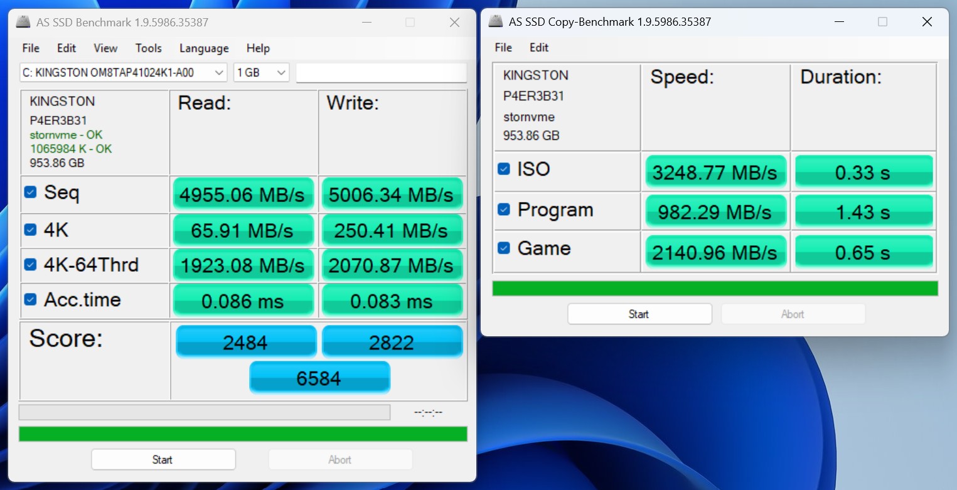Click the 4K write result 250.41 MB/s

(392, 230)
